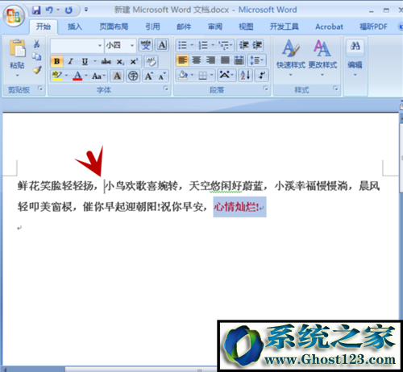
Task: Open the font size 小四 dropdown
Action: point(132,45)
